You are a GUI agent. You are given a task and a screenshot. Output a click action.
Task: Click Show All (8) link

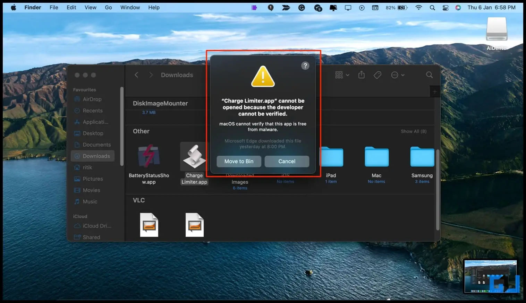click(x=414, y=131)
